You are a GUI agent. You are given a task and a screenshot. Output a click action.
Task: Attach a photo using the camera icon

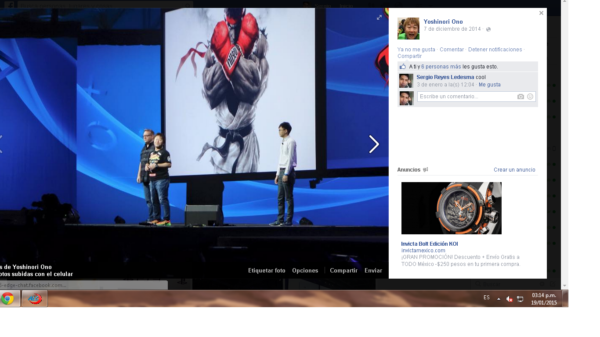(x=520, y=97)
